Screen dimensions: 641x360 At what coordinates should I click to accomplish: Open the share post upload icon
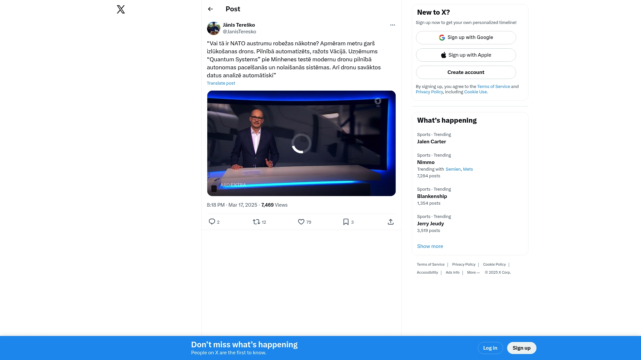click(x=391, y=222)
